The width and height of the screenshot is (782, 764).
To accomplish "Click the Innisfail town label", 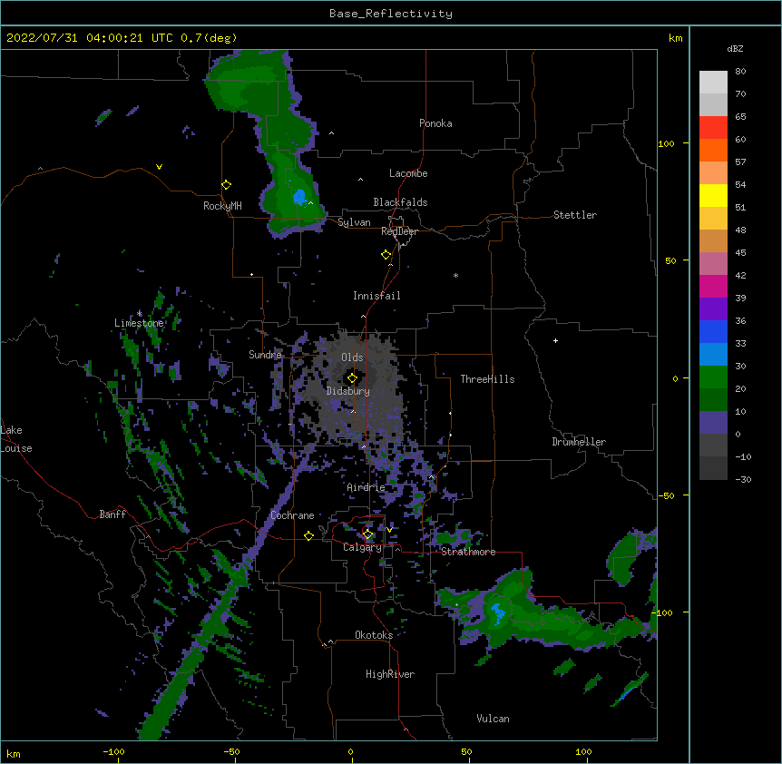I will (x=376, y=296).
